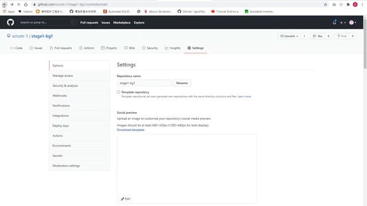367x206 pixels.
Task: Open Chrome three-dot menu
Action: coord(362,5)
